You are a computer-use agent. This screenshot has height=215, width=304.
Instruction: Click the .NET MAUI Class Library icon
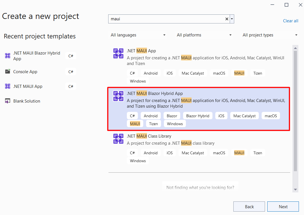pyautogui.click(x=118, y=139)
